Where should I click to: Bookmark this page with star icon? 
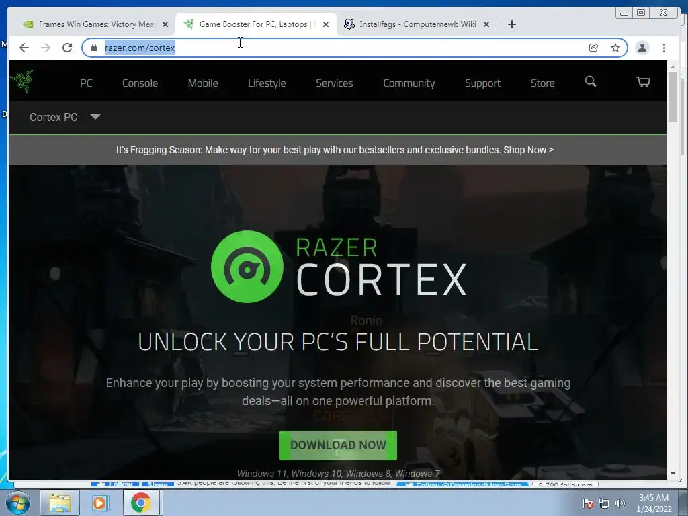(x=615, y=48)
